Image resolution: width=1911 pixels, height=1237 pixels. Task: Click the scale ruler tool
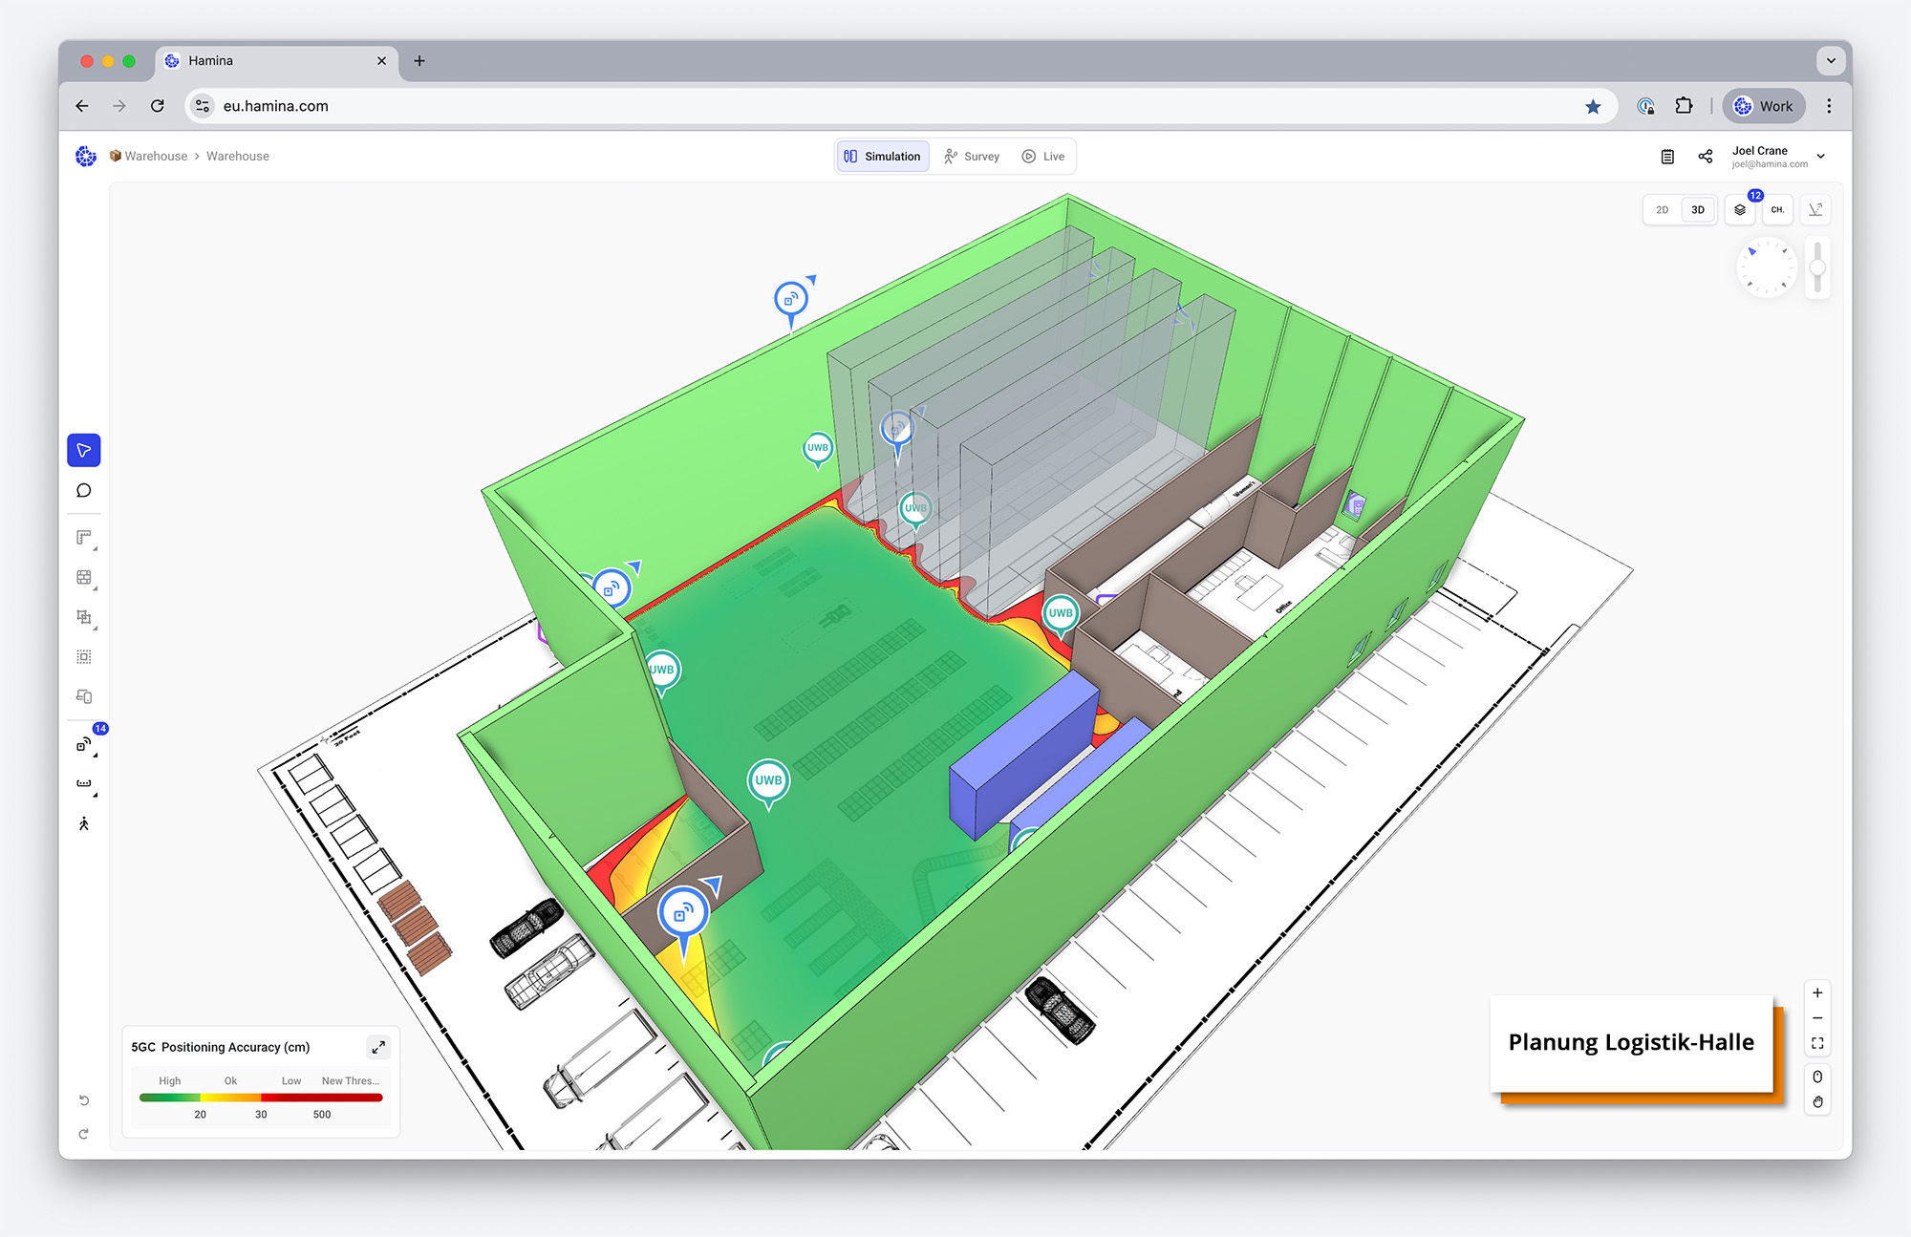(84, 784)
